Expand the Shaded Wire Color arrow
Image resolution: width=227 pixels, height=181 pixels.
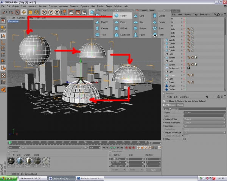(x=182, y=135)
